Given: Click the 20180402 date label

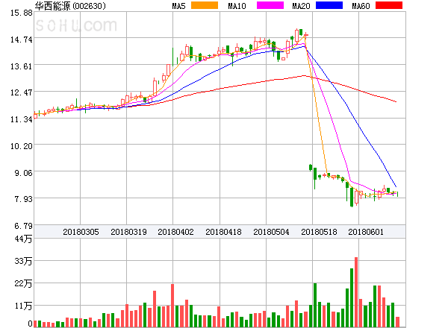Looking at the screenshot, I should (175, 232).
